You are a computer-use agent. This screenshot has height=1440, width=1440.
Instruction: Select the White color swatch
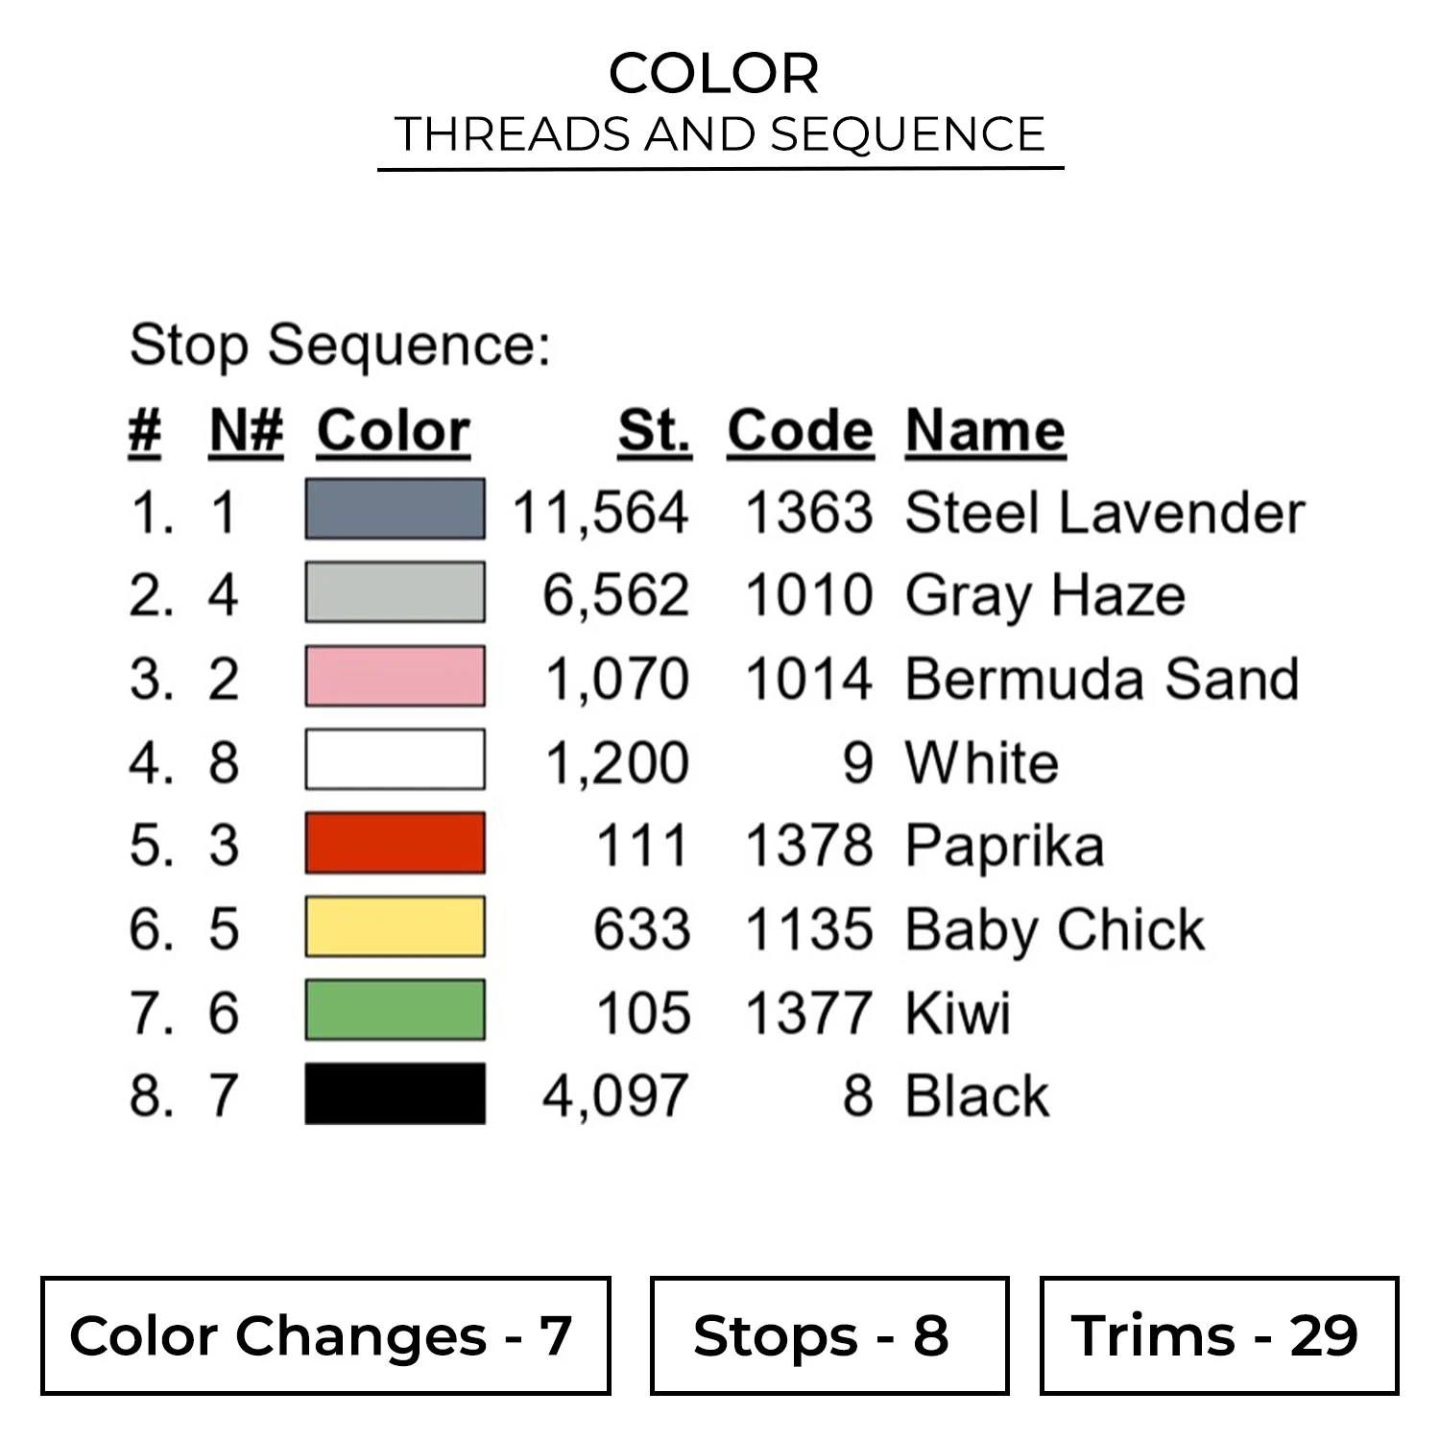[x=395, y=760]
